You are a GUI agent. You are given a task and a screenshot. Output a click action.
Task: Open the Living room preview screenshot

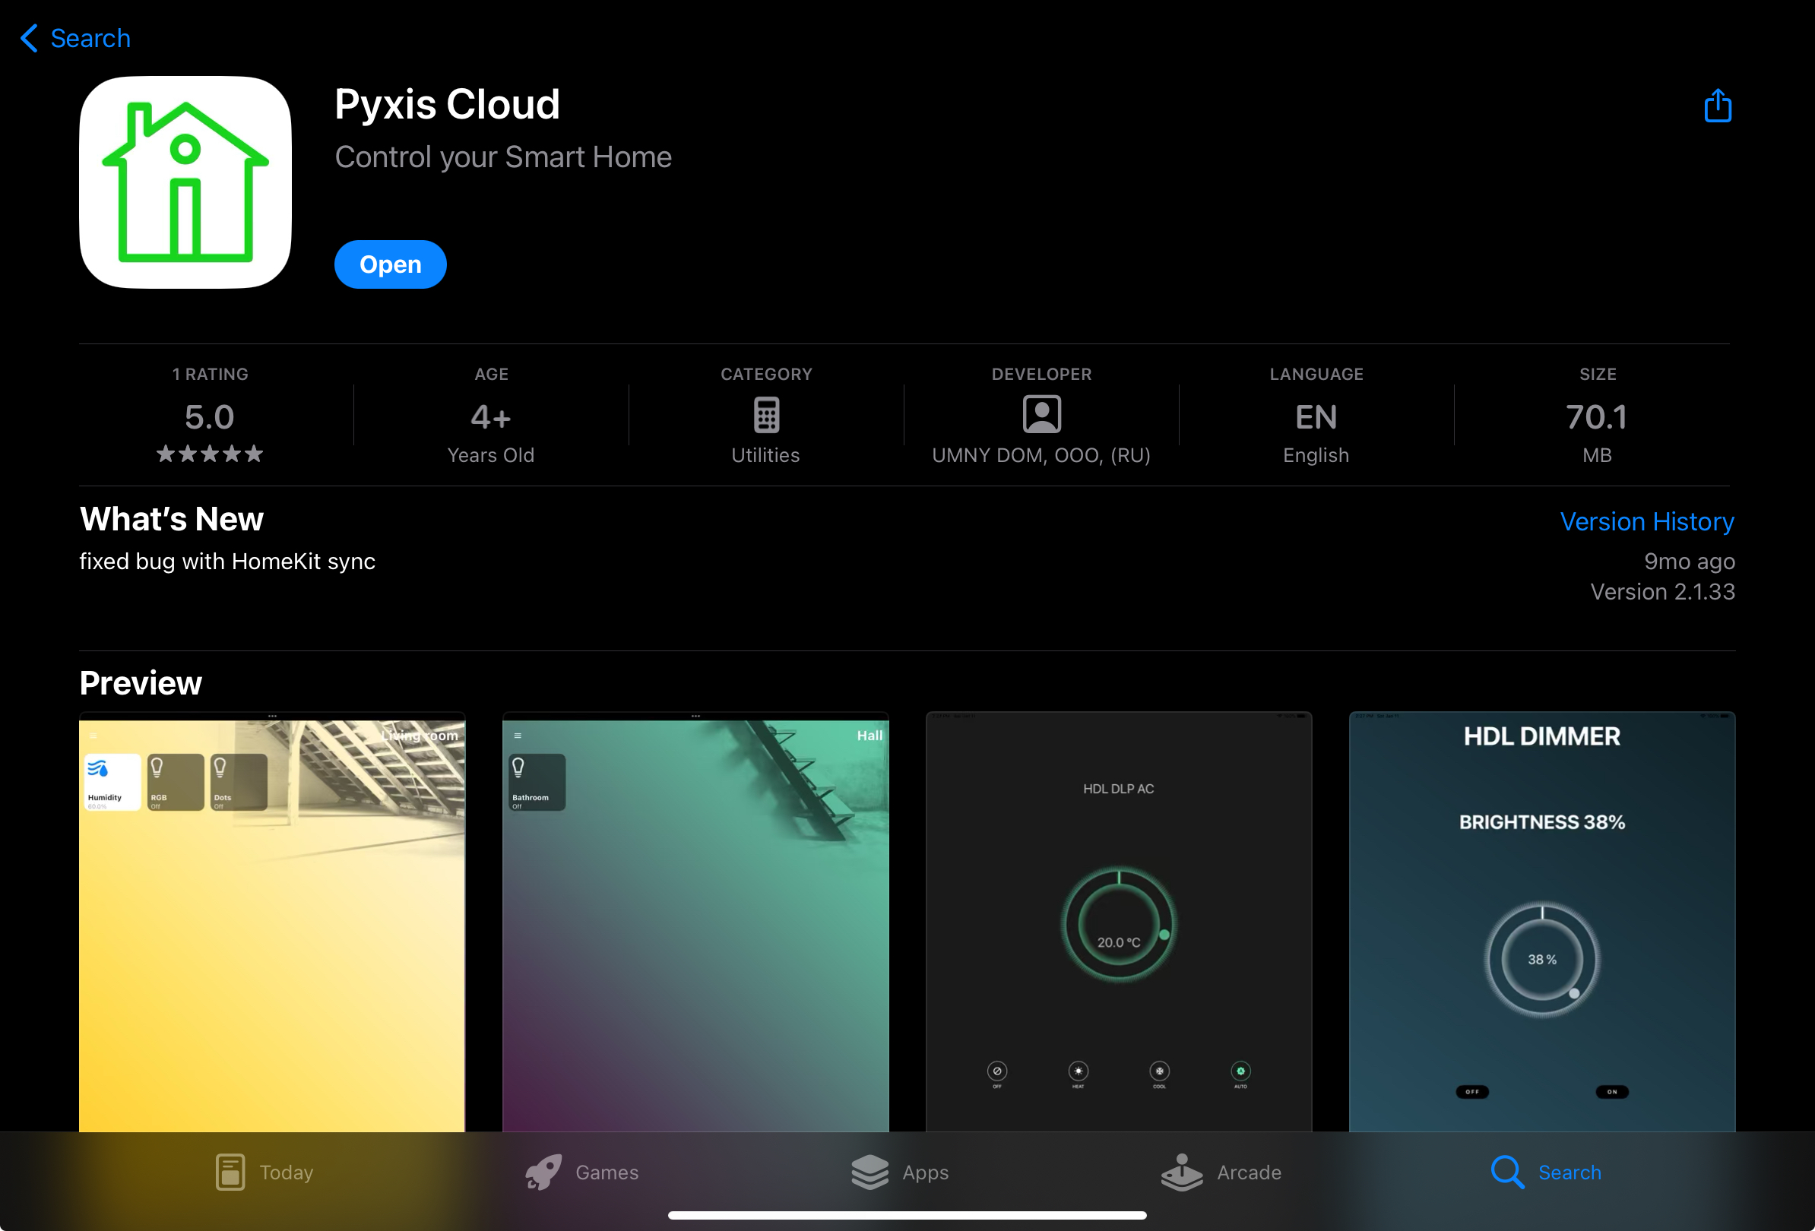(272, 921)
